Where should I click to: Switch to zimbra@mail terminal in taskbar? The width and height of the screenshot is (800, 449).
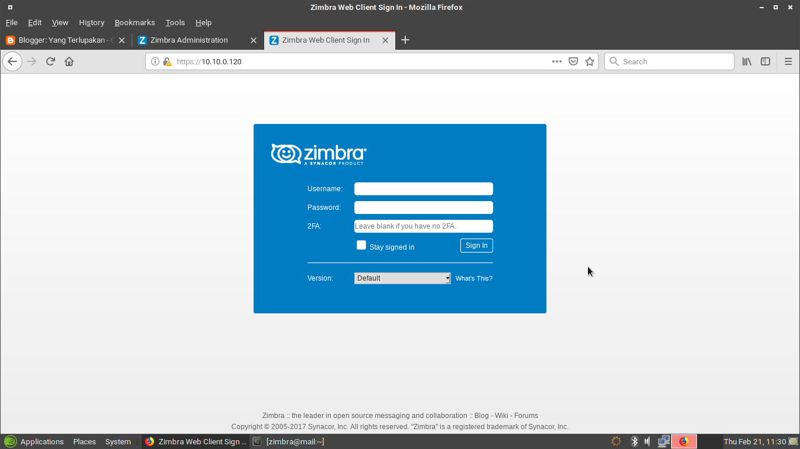(288, 441)
